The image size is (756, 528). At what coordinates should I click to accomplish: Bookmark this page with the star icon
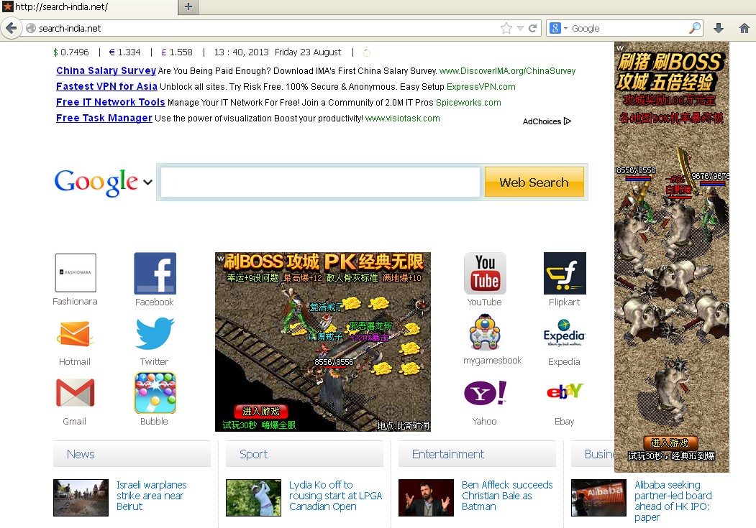click(x=506, y=29)
